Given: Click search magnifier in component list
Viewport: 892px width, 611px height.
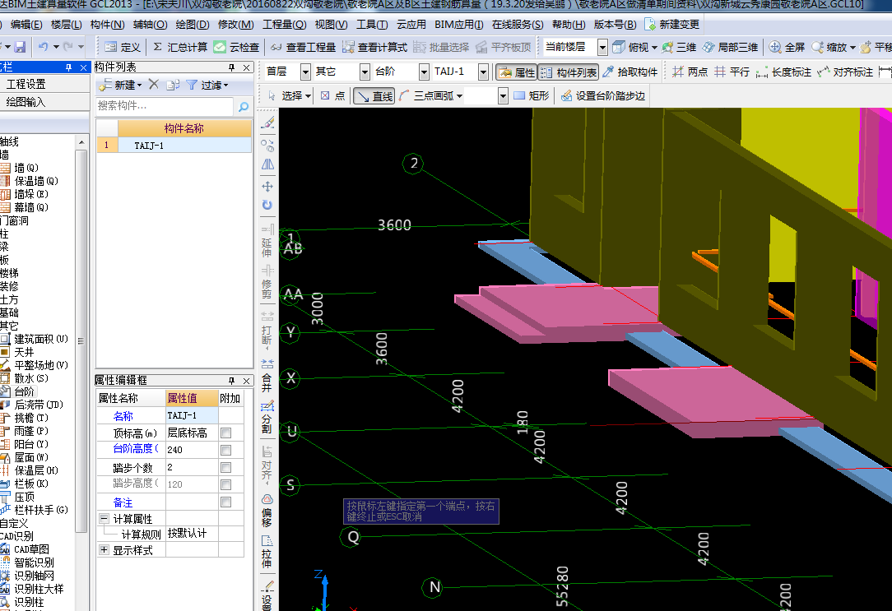Looking at the screenshot, I should (244, 106).
